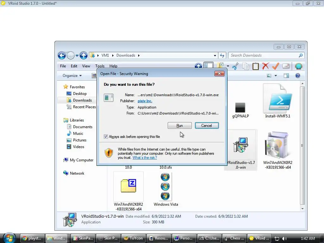
Task: Click the Cut scissors toolbar icon
Action: [x=235, y=66]
